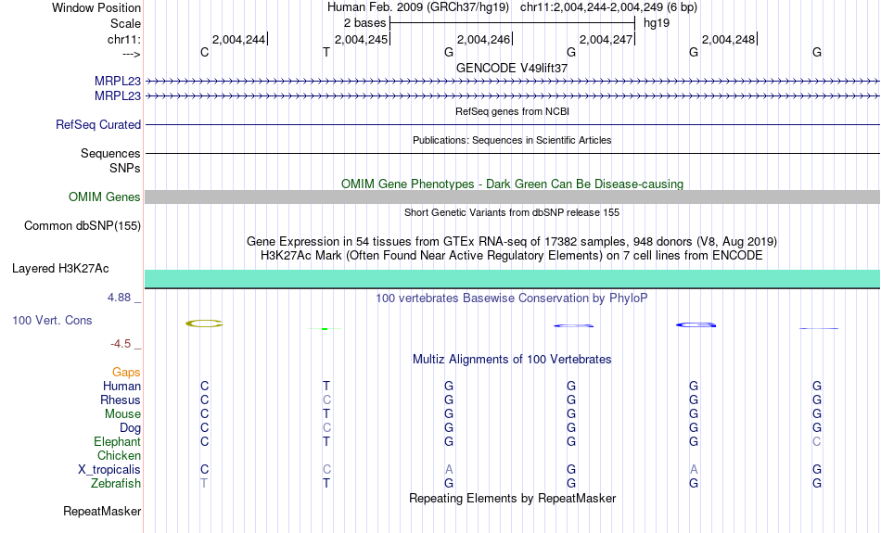
Task: Open the SNPs track label
Action: [125, 168]
